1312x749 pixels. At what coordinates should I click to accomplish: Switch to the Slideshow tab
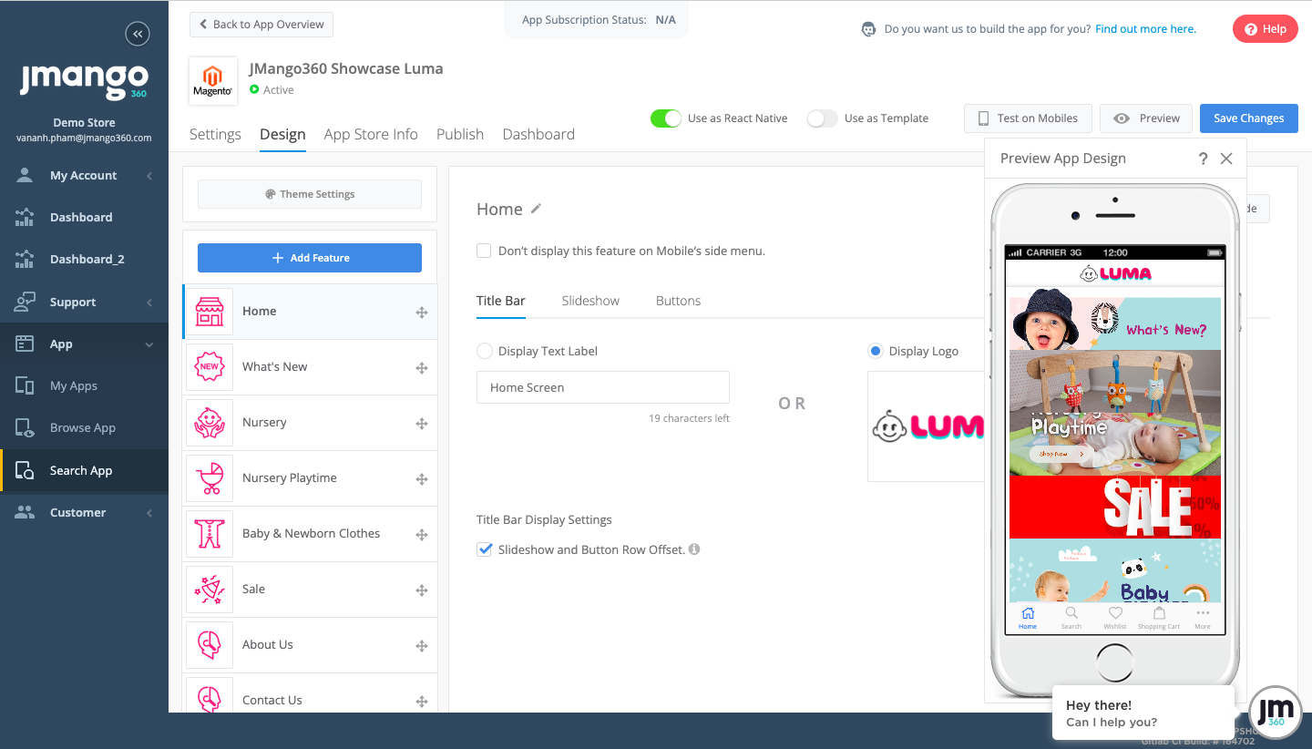pos(590,301)
